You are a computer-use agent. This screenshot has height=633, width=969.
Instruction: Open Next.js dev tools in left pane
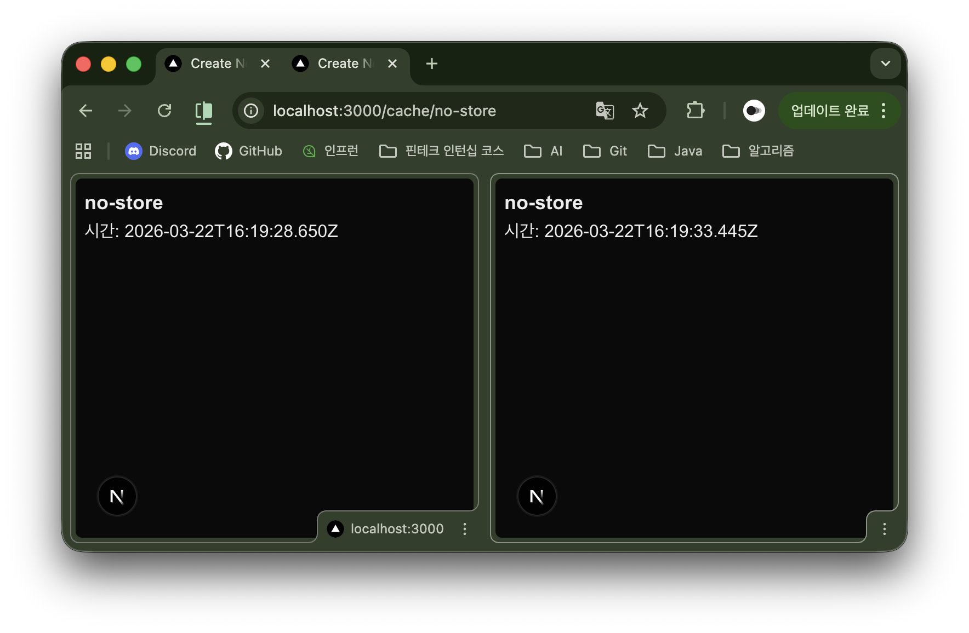click(x=117, y=497)
